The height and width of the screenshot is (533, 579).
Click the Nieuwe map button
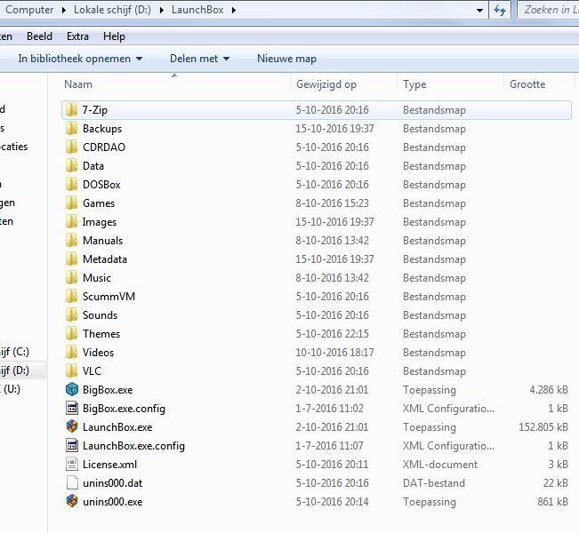[x=286, y=59]
